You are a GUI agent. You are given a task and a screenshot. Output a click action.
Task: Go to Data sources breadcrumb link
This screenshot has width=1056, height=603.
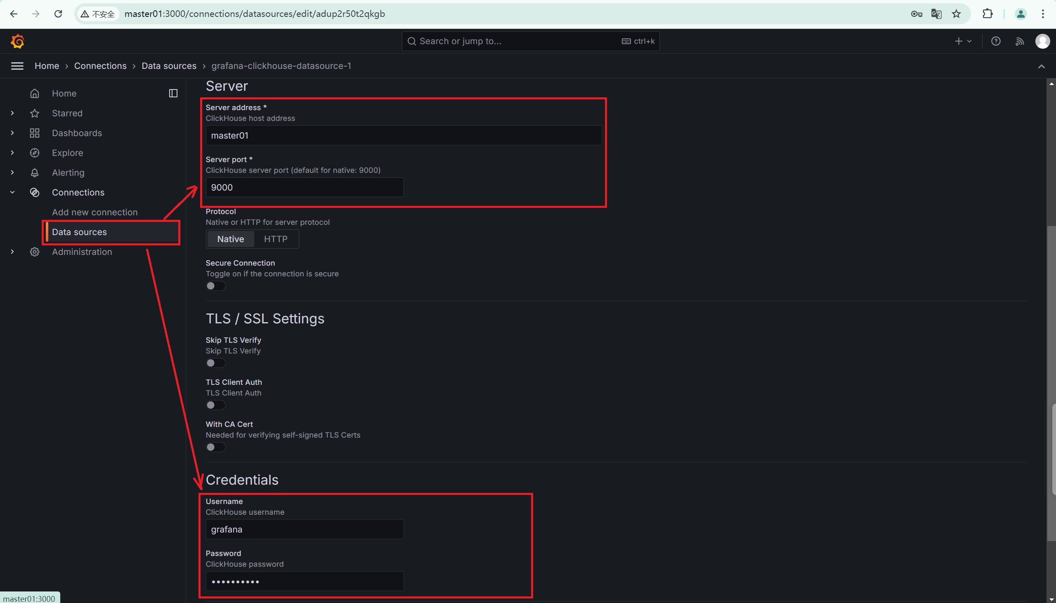click(x=169, y=66)
